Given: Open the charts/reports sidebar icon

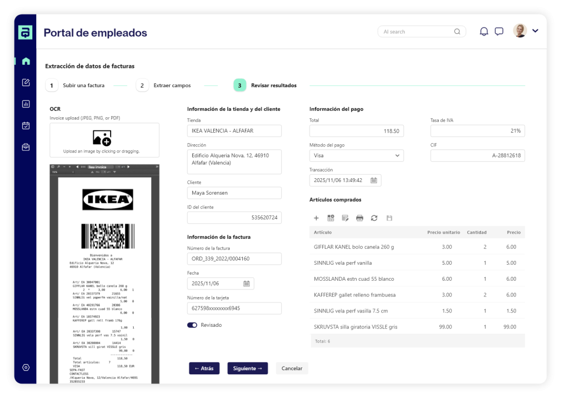Looking at the screenshot, I should pyautogui.click(x=26, y=104).
